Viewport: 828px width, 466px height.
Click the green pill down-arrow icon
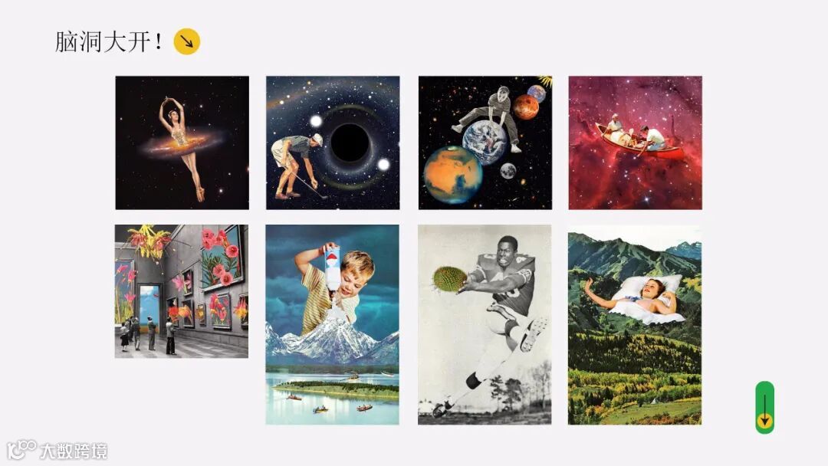[x=764, y=408]
